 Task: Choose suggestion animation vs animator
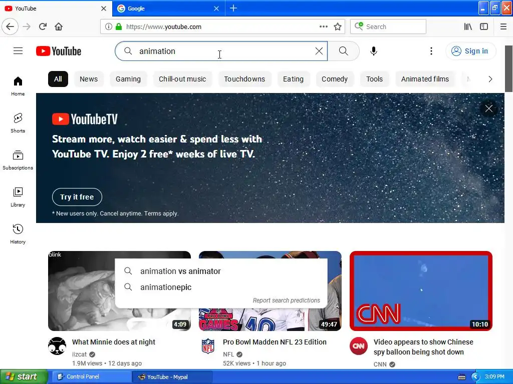click(221, 271)
